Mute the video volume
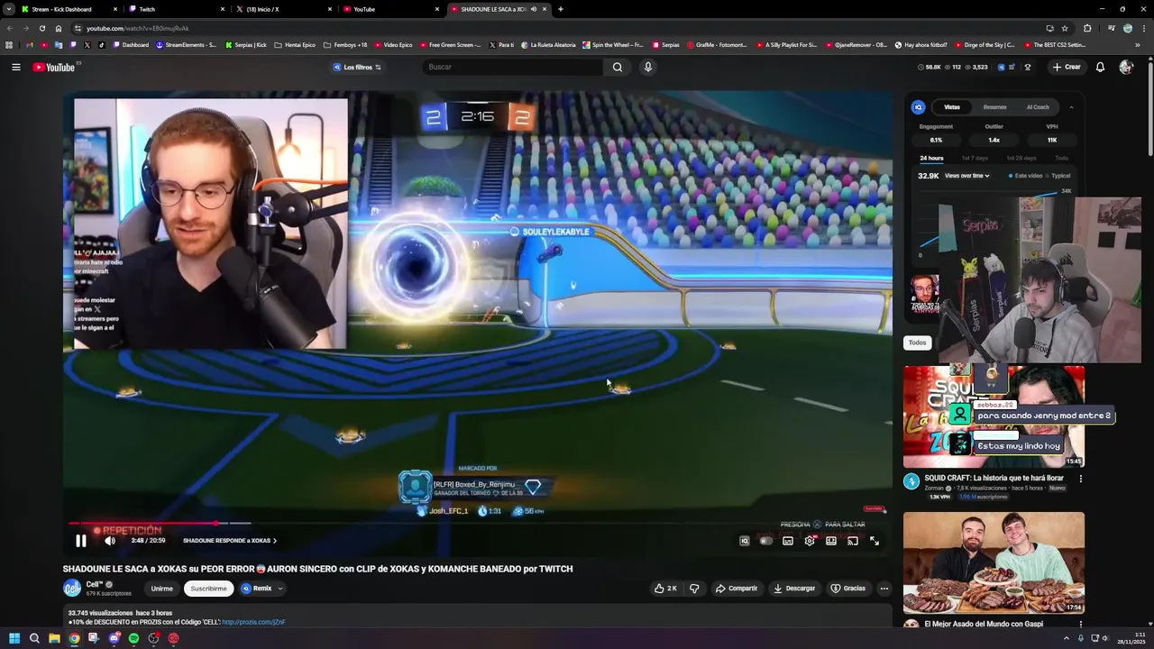 pos(110,541)
